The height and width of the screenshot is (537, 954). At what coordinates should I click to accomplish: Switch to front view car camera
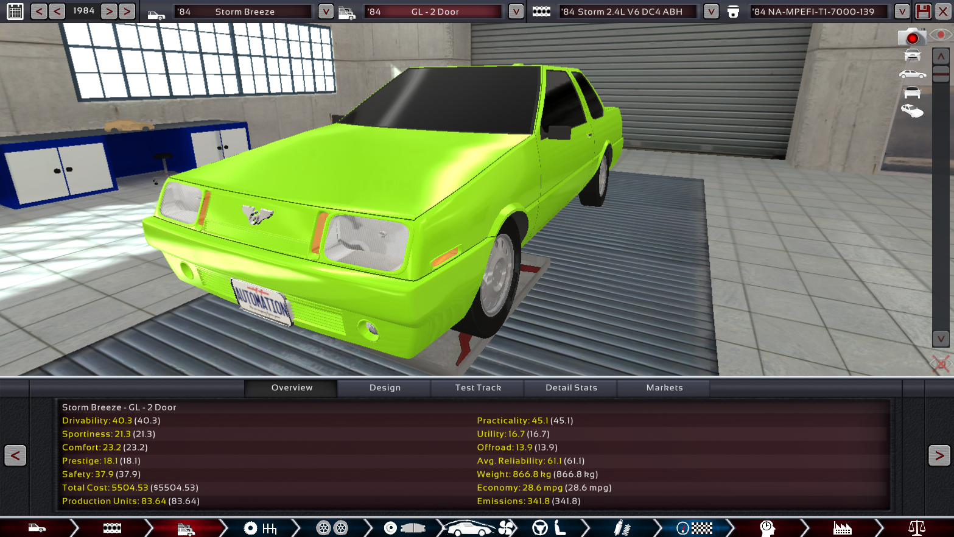[x=912, y=55]
